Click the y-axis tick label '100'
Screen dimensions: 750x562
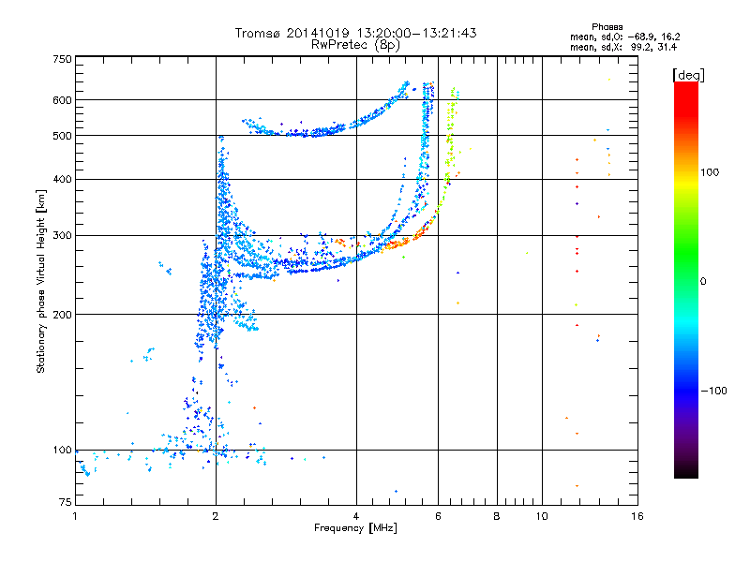(x=62, y=450)
